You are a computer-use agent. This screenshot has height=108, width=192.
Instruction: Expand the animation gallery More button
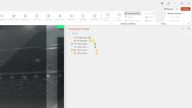pyautogui.click(x=102, y=20)
